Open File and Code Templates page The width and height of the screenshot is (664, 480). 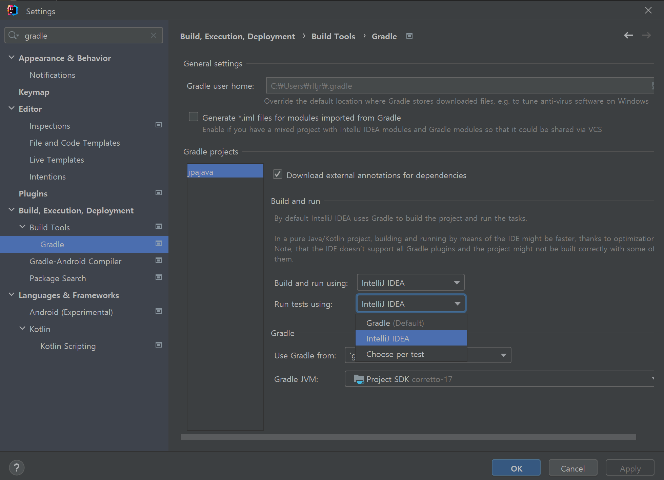point(75,143)
